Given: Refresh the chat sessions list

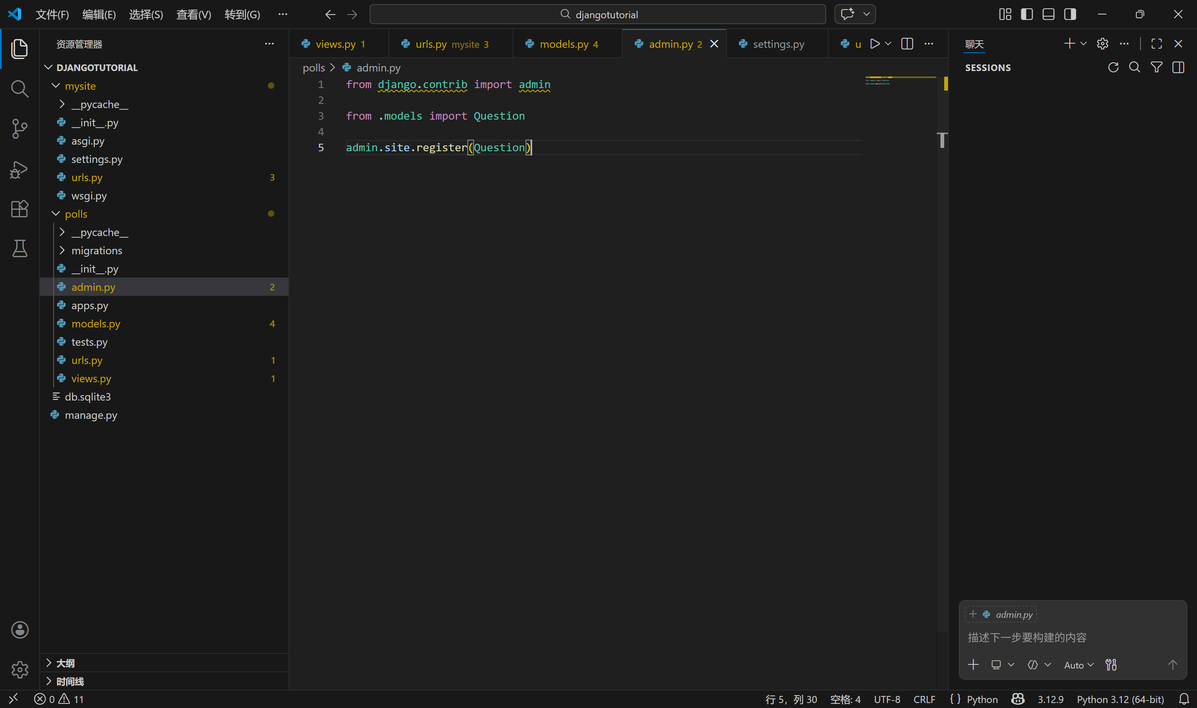Looking at the screenshot, I should pyautogui.click(x=1113, y=67).
